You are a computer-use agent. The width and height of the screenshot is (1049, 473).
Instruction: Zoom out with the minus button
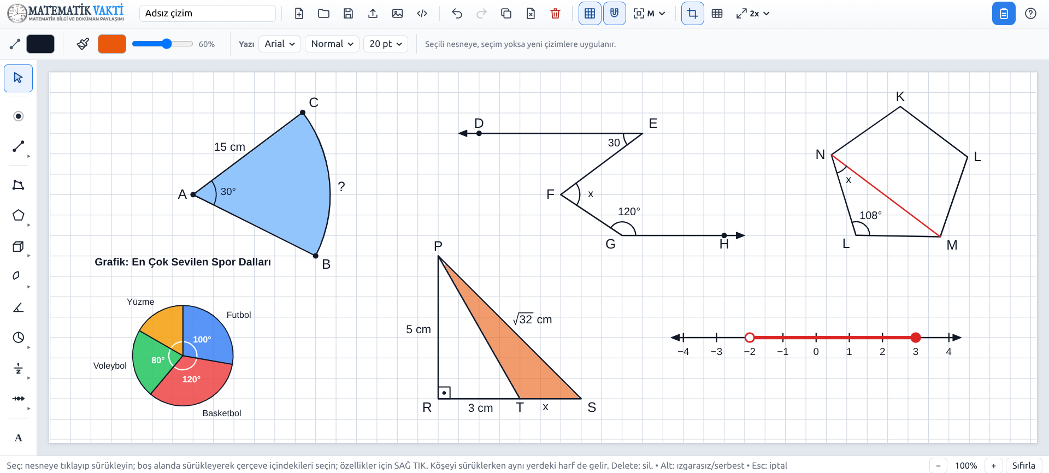click(938, 466)
